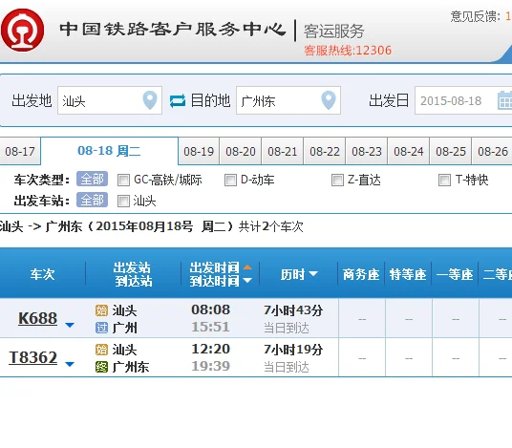The height and width of the screenshot is (448, 512).
Task: Click the 08:08 departure time
Action: 210,309
